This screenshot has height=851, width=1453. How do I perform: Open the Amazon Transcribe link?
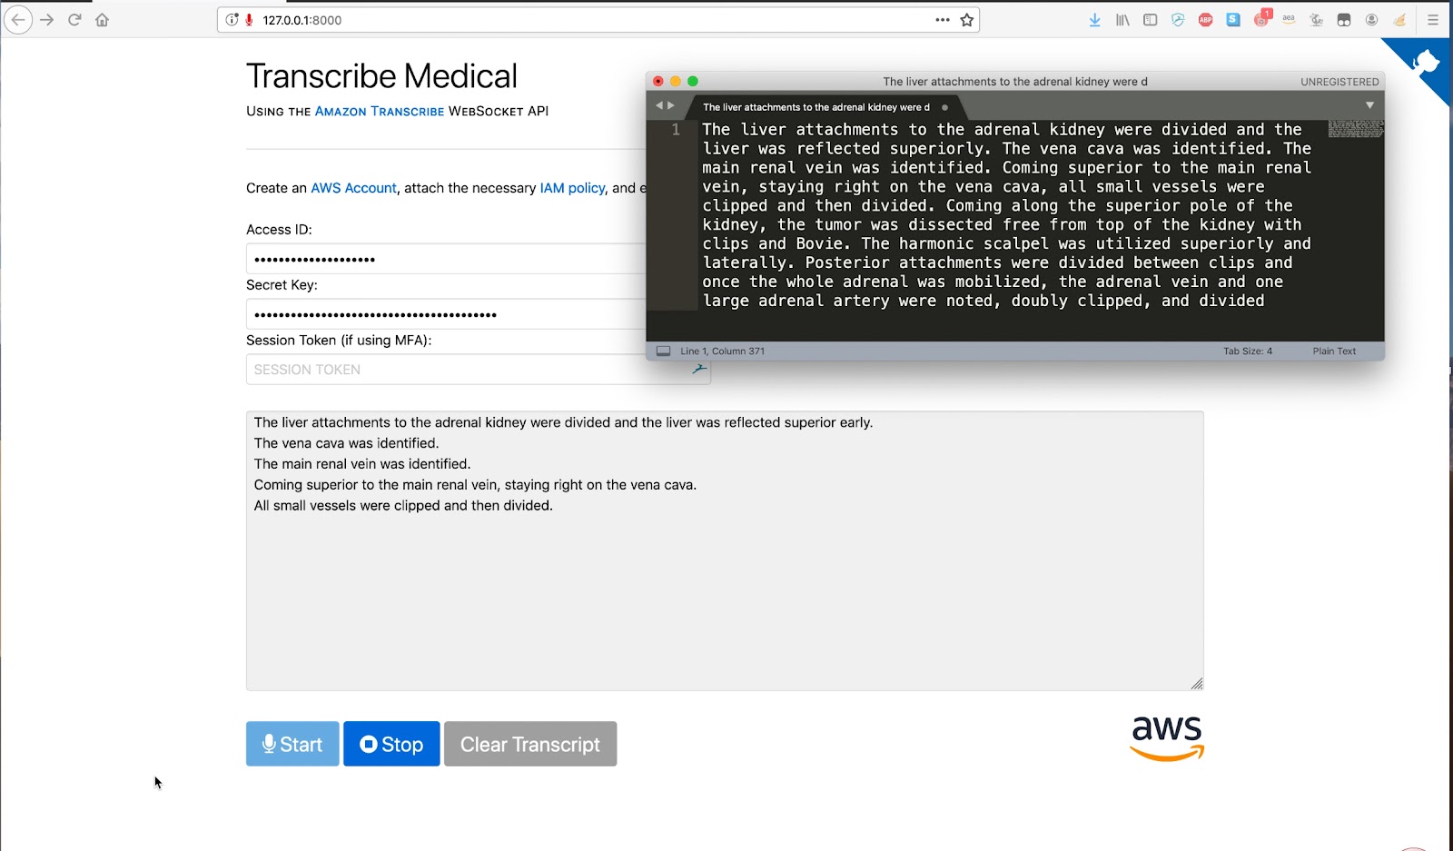click(x=380, y=111)
